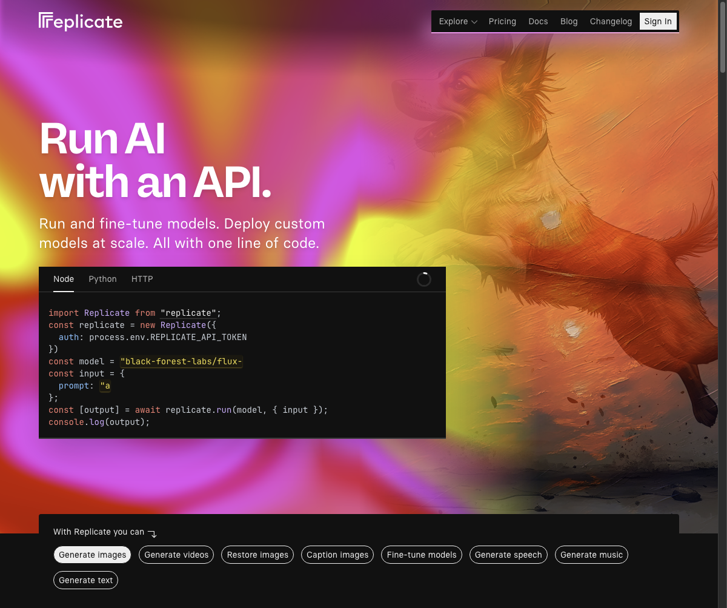Select the Fine-tune models pill
Screen dimensions: 727x608
pos(422,555)
